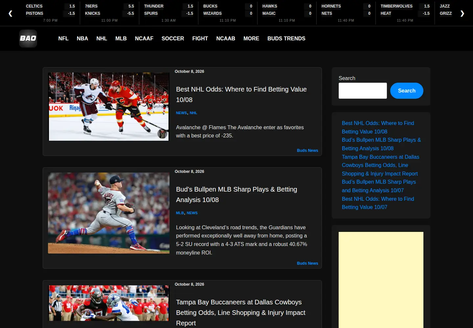Image resolution: width=473 pixels, height=328 pixels.
Task: Open BUDS TRENDS in navigation
Action: 286,38
